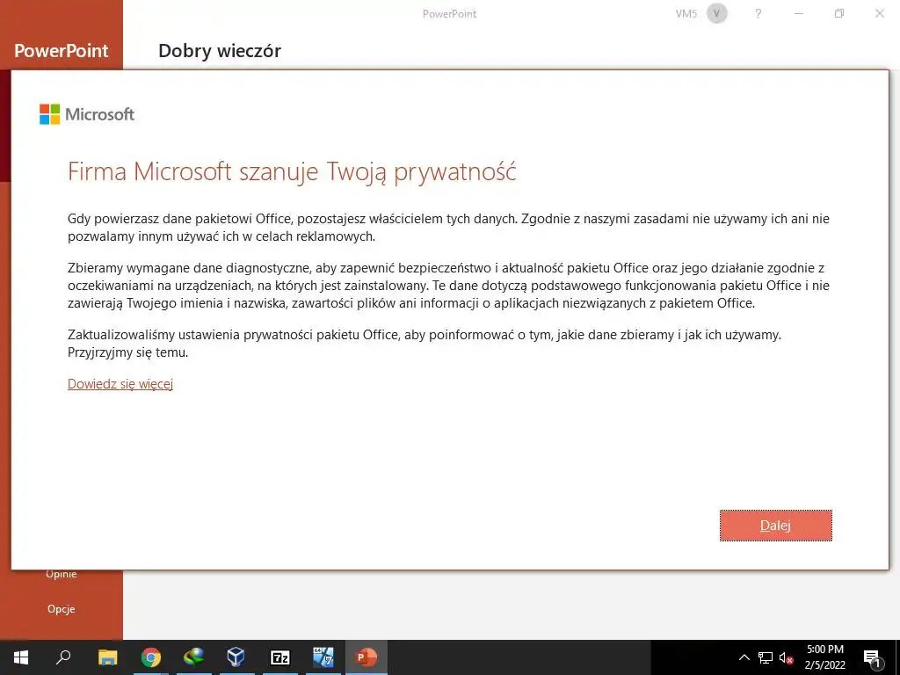Viewport: 900px width, 675px height.
Task: Open the clock showing 5:00 PM
Action: 824,657
